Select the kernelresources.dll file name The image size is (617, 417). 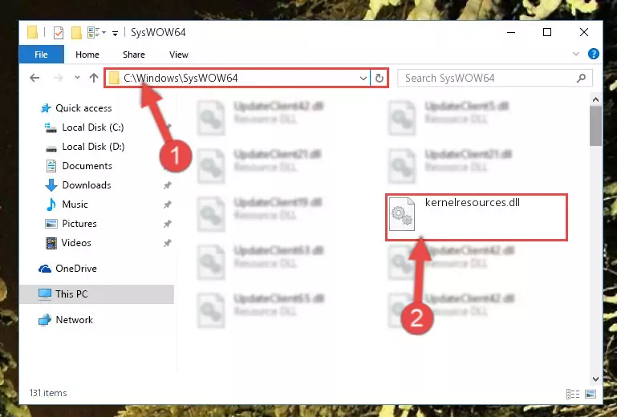tap(473, 202)
